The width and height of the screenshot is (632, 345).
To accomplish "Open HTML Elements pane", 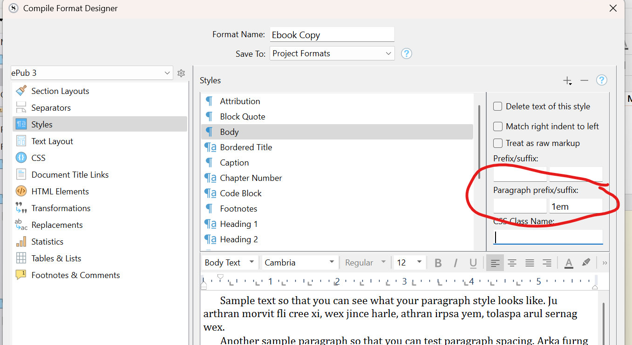I will (x=99, y=192).
